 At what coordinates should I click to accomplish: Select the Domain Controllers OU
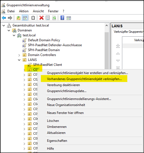[x=42, y=55]
